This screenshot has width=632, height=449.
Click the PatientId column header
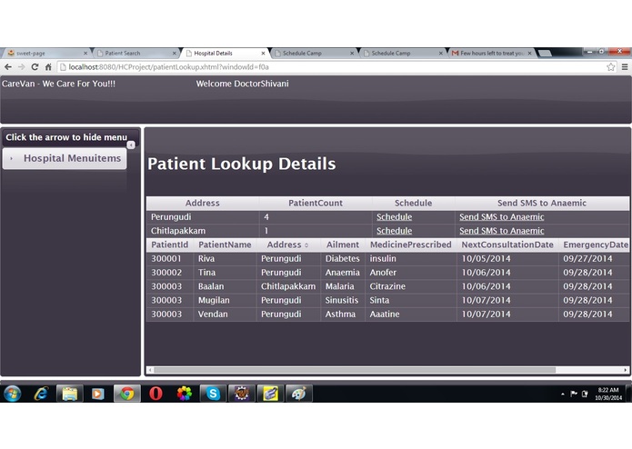coord(170,244)
